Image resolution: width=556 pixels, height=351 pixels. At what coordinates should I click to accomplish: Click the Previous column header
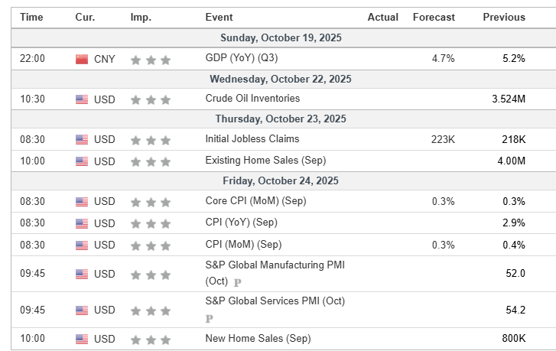coord(504,17)
